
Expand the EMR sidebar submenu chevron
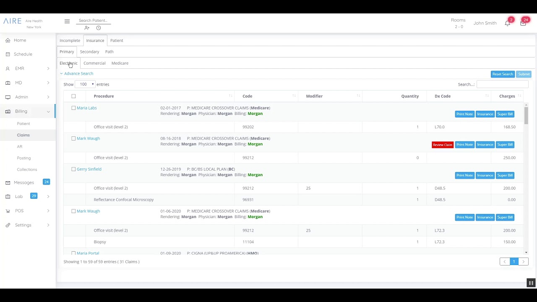[x=48, y=68]
